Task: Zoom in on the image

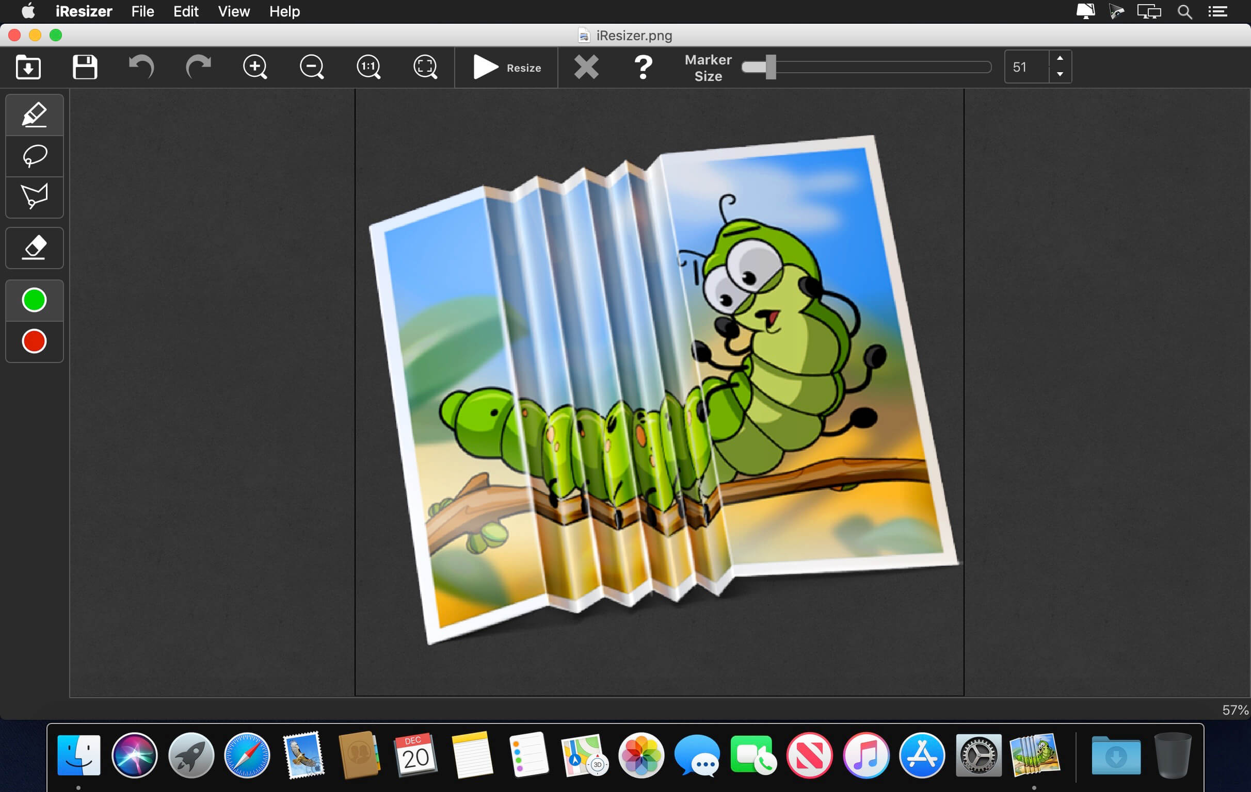Action: (x=255, y=67)
